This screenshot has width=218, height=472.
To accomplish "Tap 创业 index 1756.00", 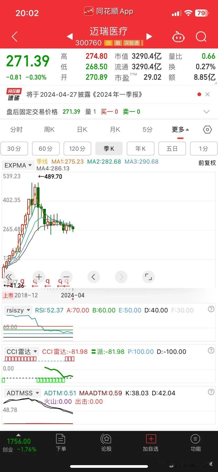I will (x=19, y=441).
